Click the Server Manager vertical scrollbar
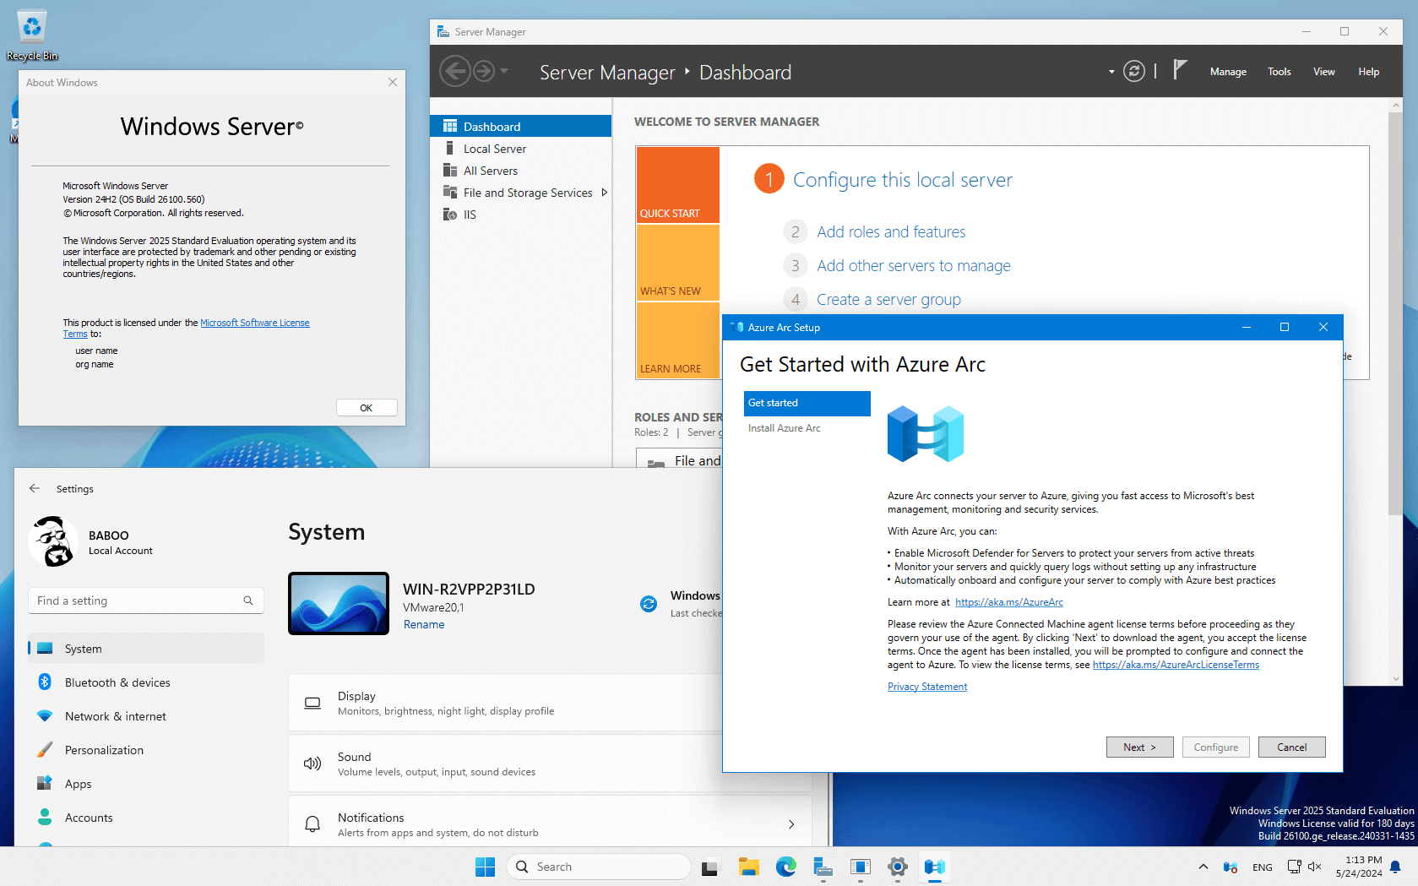The width and height of the screenshot is (1418, 886). 1394,313
